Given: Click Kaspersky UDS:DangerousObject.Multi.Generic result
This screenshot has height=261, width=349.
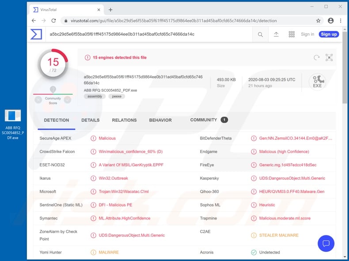Looking at the screenshot, I should pos(292,178).
